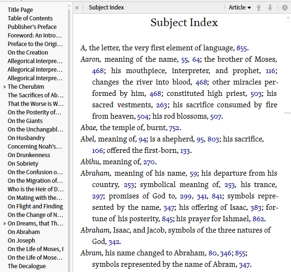Viewport: 291px width, 272px height.
Task: Expand the On Dreams tree item
Action: [x=5, y=224]
